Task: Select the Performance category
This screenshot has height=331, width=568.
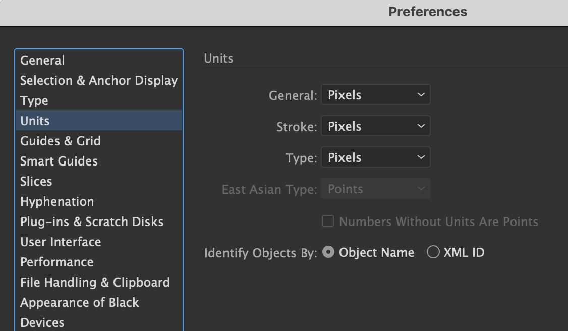Action: [98, 262]
